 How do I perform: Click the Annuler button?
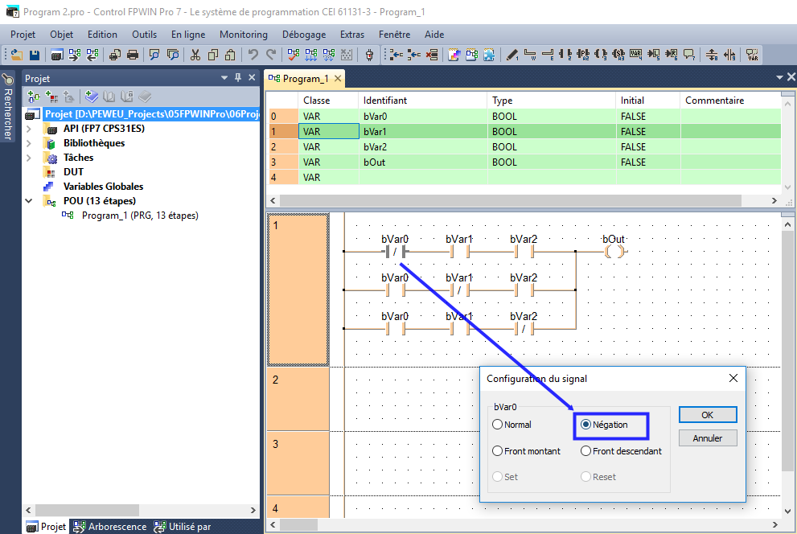(707, 438)
